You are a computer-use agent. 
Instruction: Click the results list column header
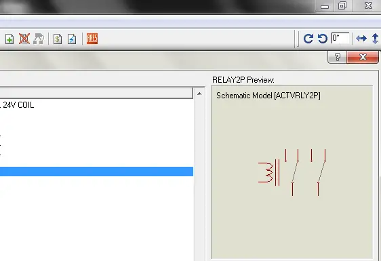tap(96, 93)
